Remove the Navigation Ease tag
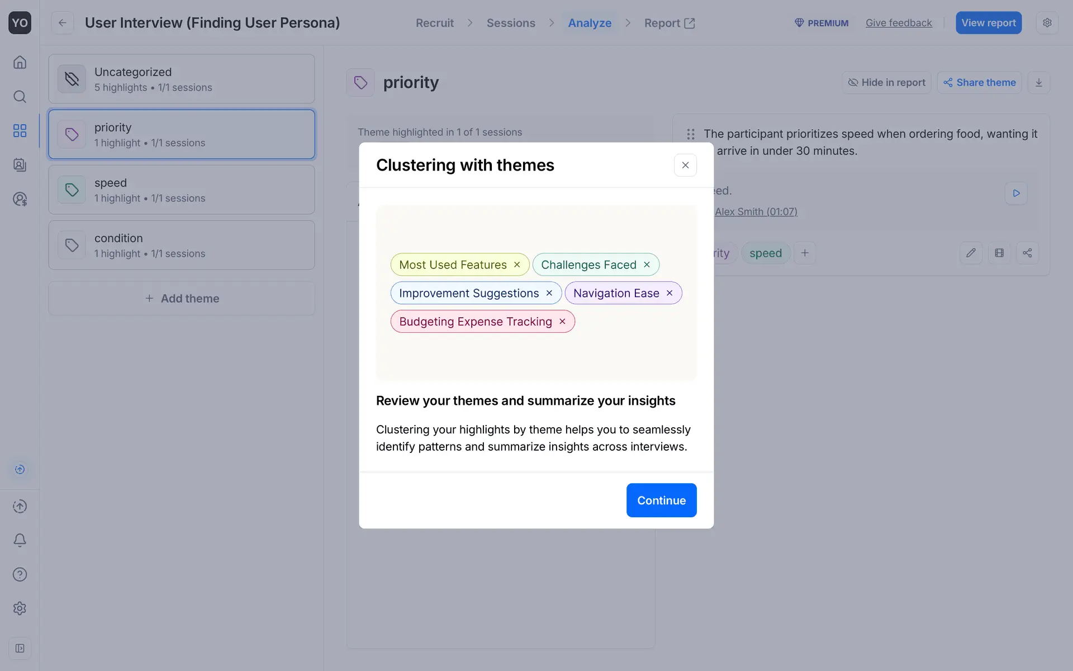 click(x=669, y=293)
